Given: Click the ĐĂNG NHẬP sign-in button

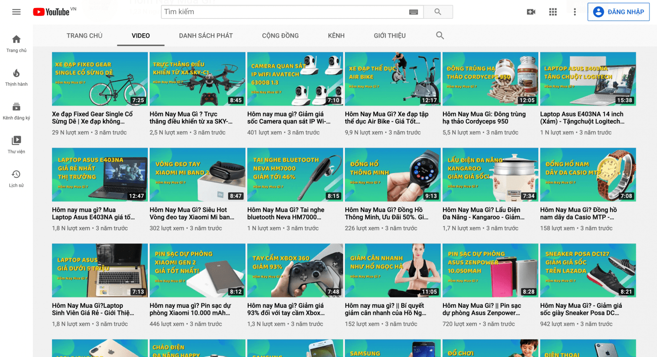Looking at the screenshot, I should (619, 12).
